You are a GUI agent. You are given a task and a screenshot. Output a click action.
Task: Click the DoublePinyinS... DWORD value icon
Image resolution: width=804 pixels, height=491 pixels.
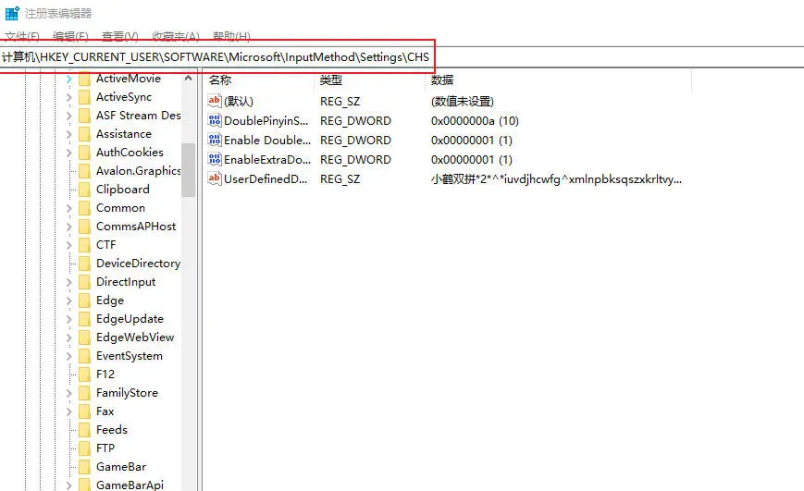point(215,120)
